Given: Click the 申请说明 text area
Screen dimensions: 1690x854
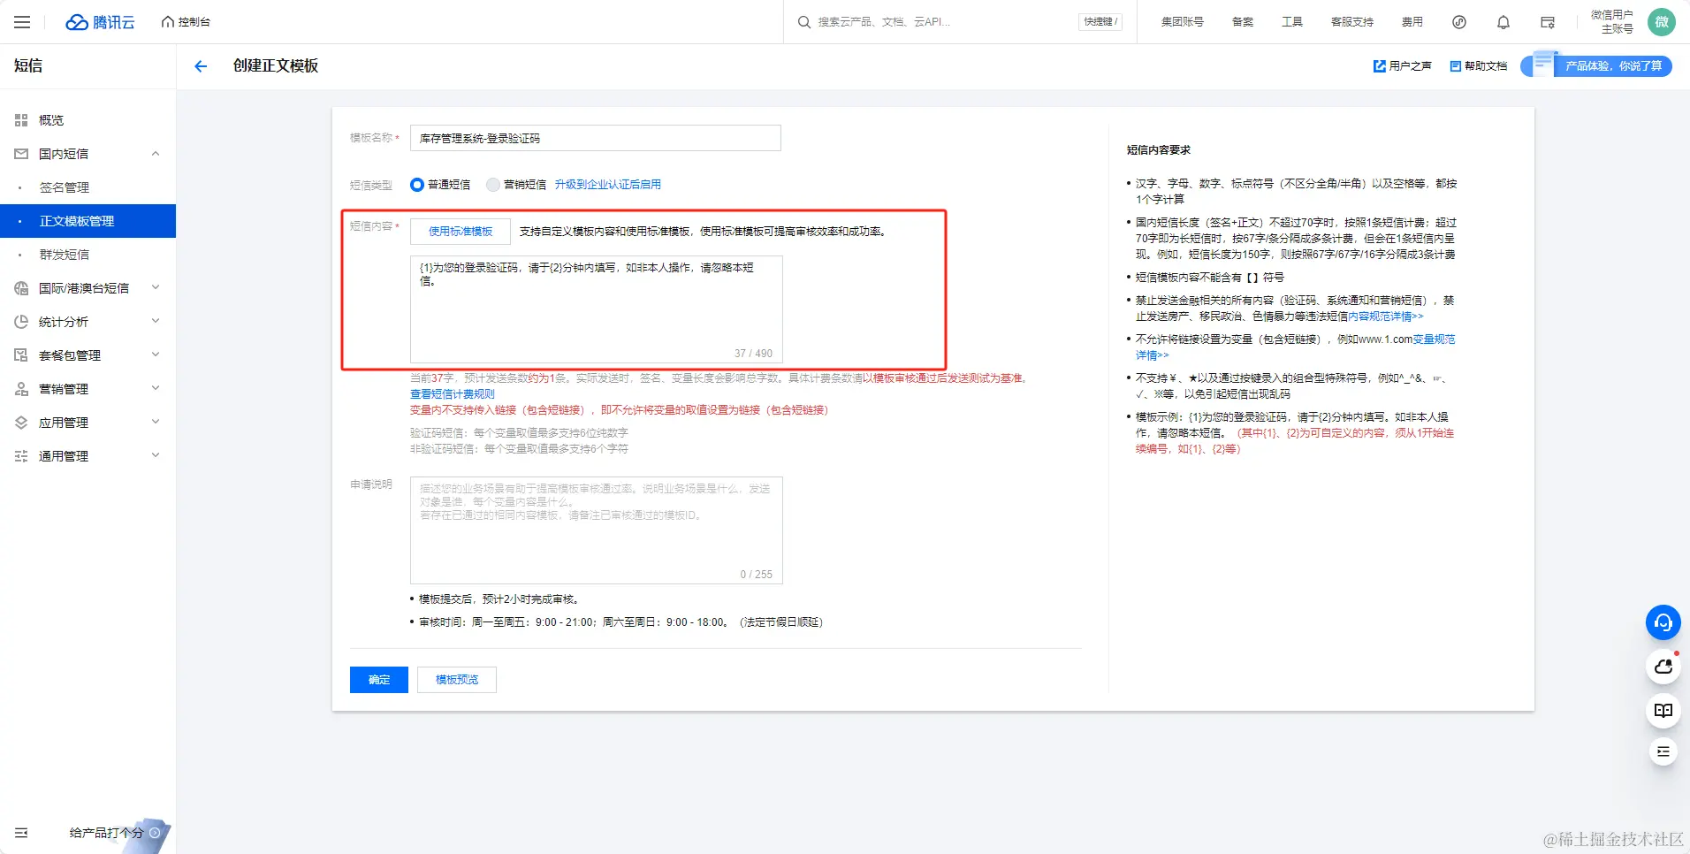Looking at the screenshot, I should point(597,530).
